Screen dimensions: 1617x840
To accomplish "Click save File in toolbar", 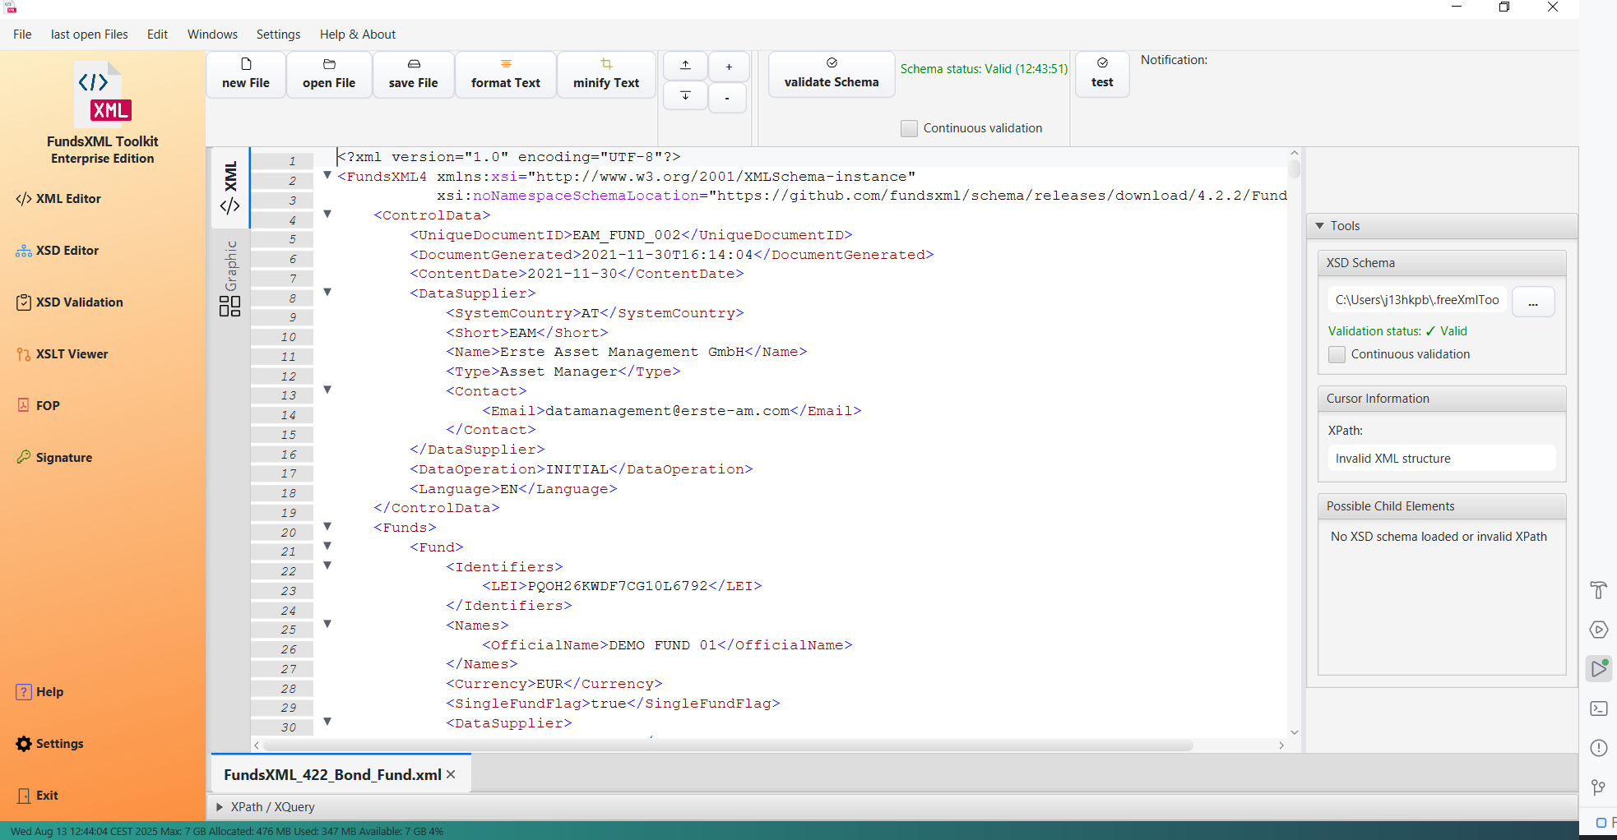I will (x=414, y=74).
